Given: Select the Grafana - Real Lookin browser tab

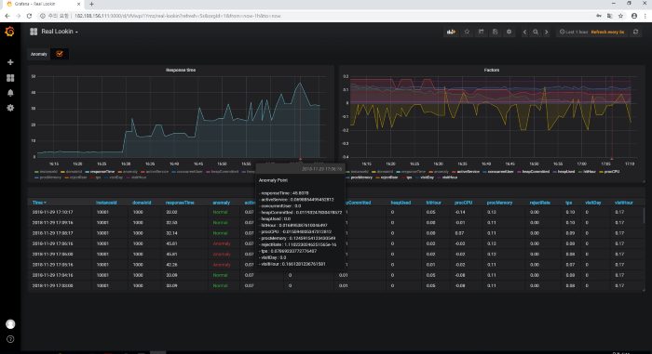Looking at the screenshot, I should tap(42, 4).
